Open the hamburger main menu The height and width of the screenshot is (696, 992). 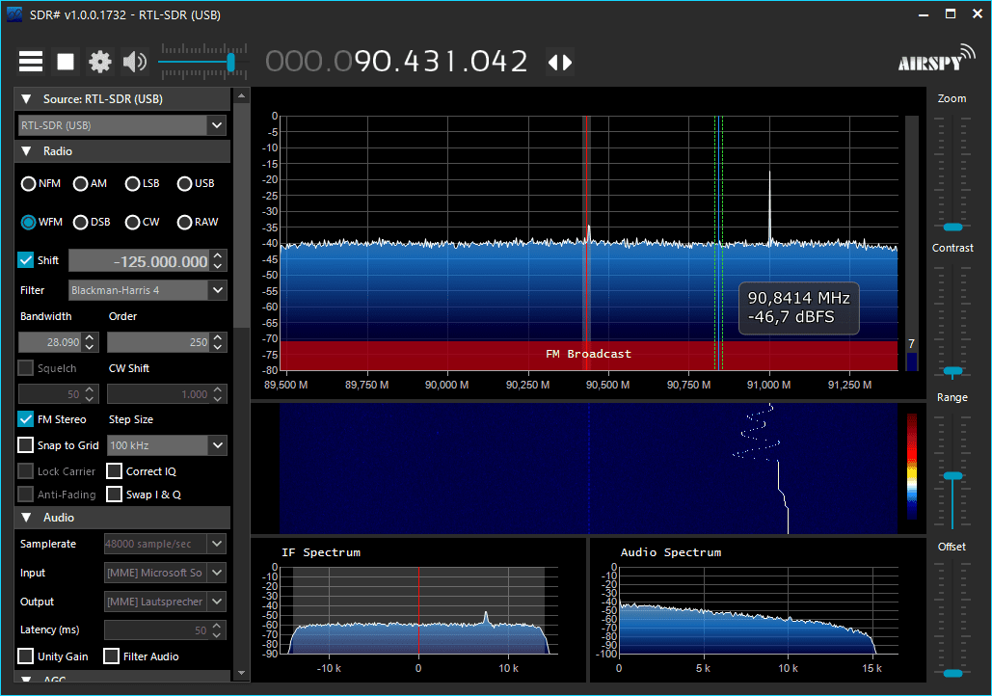pyautogui.click(x=31, y=62)
